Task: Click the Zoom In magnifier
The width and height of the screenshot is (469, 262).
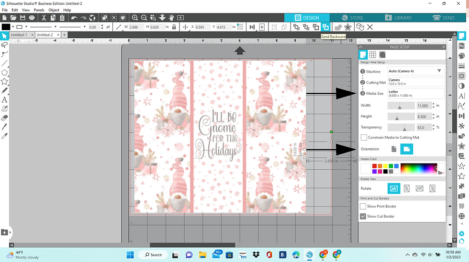Action: click(134, 18)
